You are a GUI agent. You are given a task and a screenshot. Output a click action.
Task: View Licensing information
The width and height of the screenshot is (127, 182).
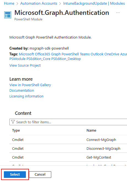[26, 96]
